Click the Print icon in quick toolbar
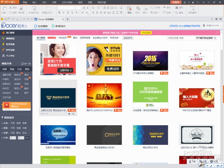 click(13, 19)
